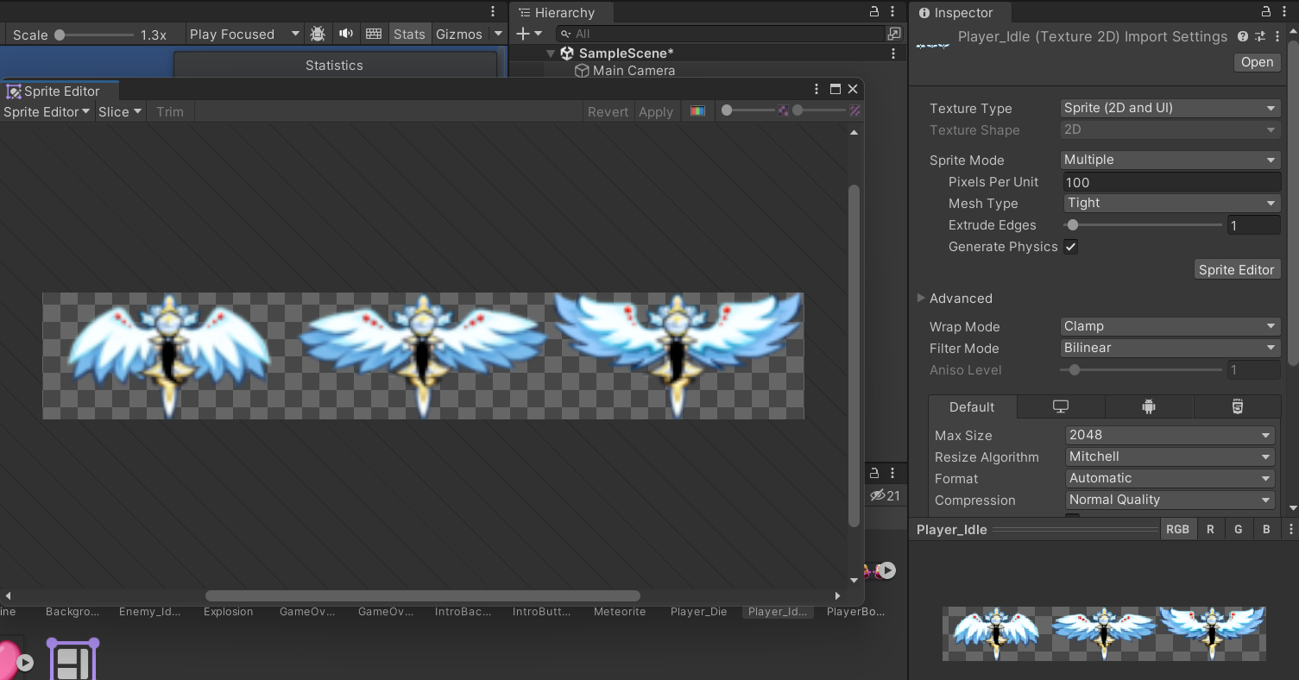Toggle the bug Frame Debugger icon
1299x680 pixels.
[318, 34]
